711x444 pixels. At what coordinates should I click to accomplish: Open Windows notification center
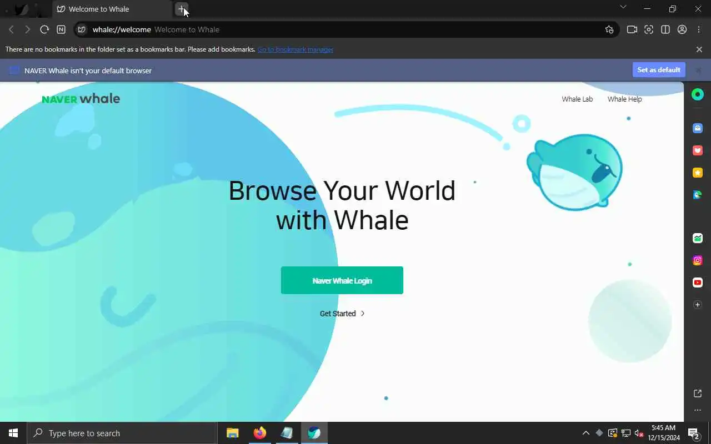click(x=693, y=433)
